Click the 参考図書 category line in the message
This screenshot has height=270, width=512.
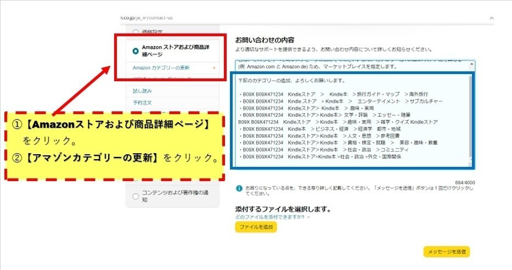[x=319, y=136]
